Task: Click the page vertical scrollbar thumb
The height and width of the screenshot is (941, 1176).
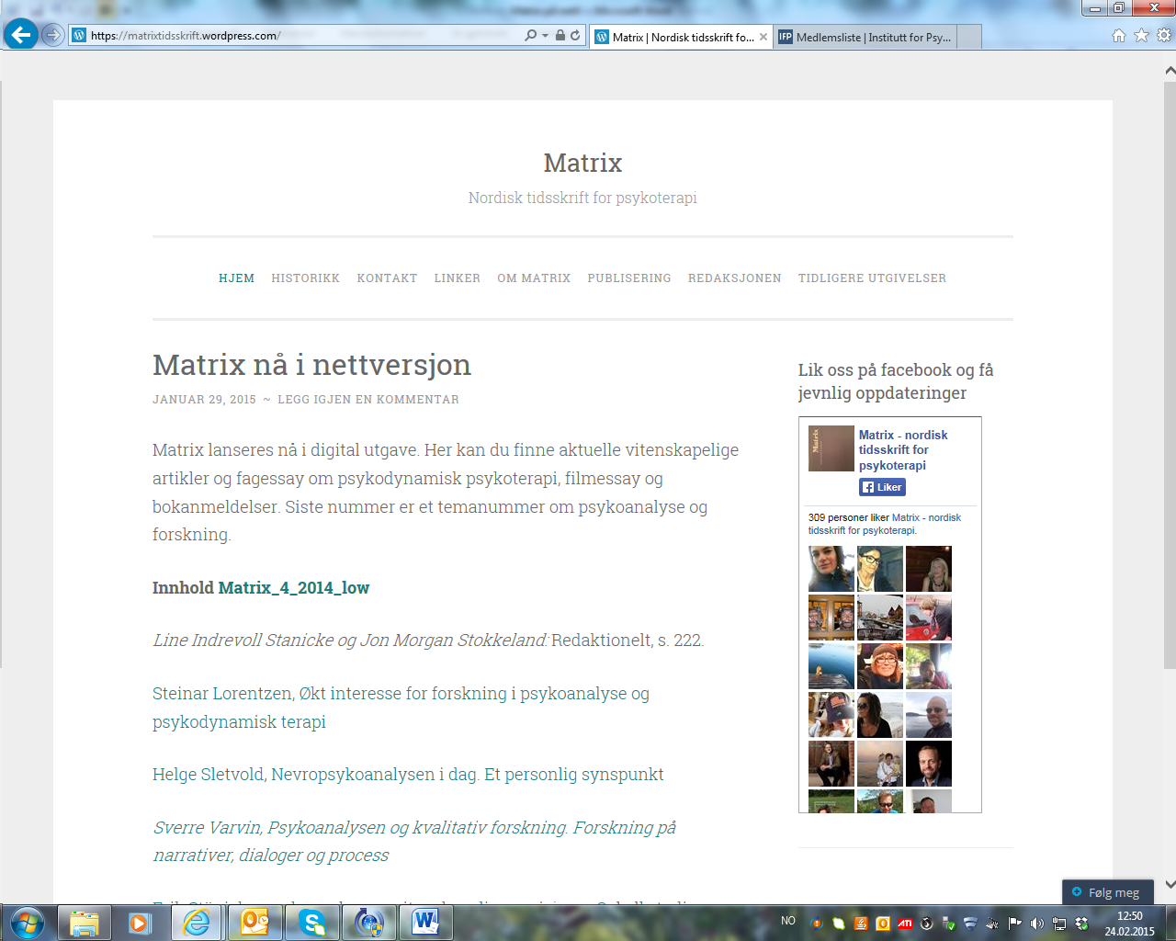Action: (x=1170, y=368)
